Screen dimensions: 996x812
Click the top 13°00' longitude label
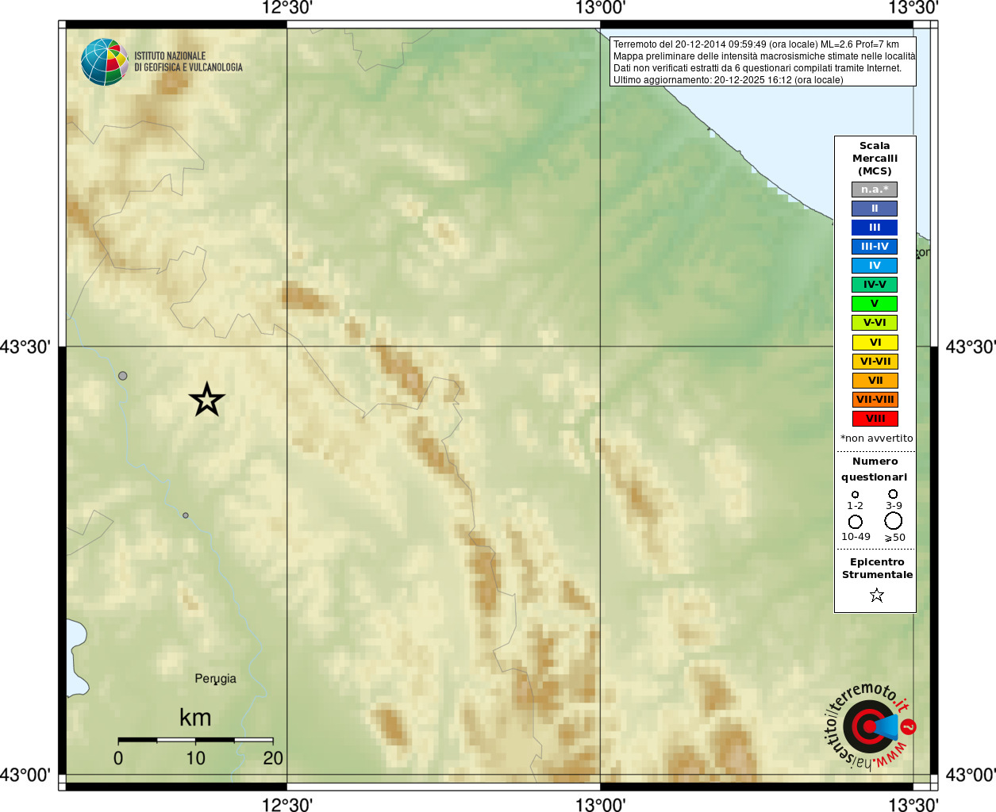coord(601,8)
